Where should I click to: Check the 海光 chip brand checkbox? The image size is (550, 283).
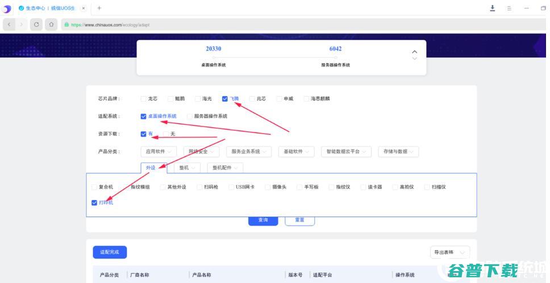[x=198, y=99]
